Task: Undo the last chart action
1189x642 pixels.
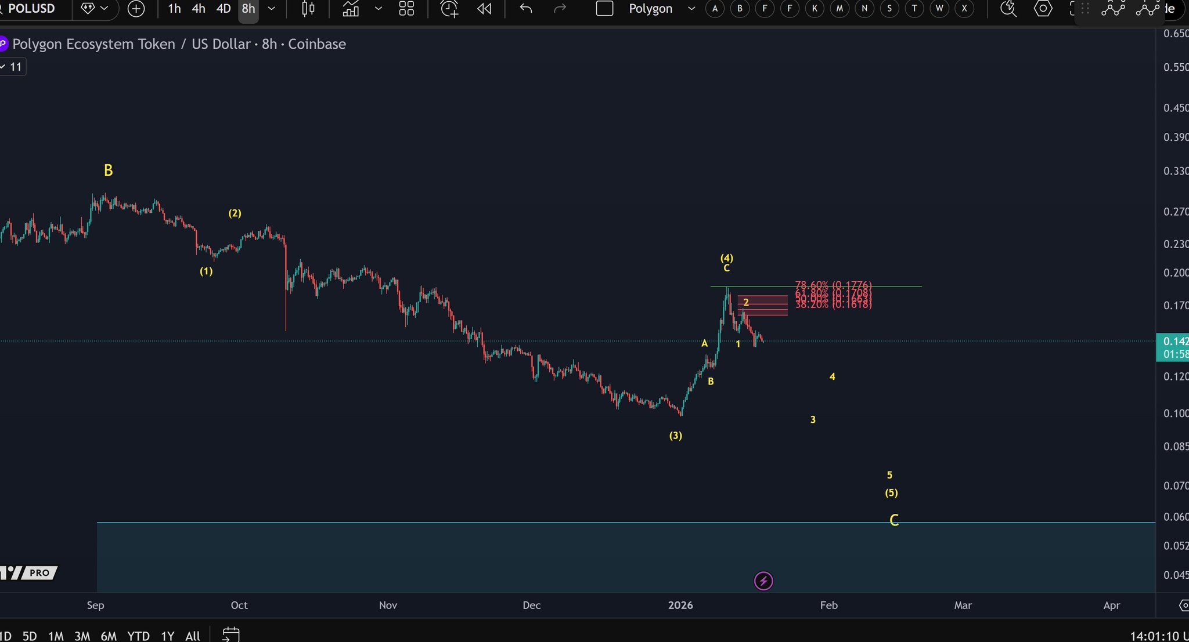Action: 526,9
